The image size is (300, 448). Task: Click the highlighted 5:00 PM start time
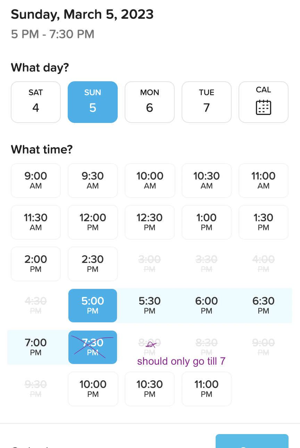click(x=93, y=306)
